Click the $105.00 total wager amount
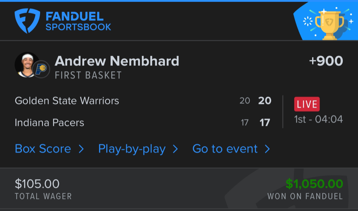Viewport: 358px width, 211px height. click(x=37, y=184)
